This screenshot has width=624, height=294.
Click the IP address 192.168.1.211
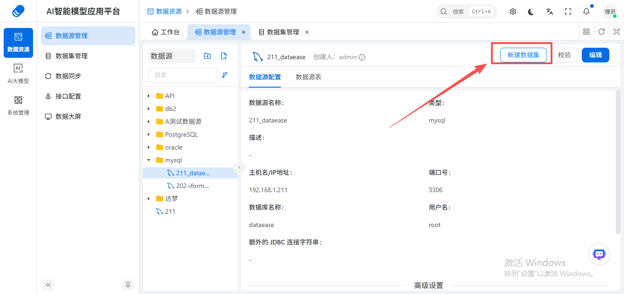[x=268, y=190]
